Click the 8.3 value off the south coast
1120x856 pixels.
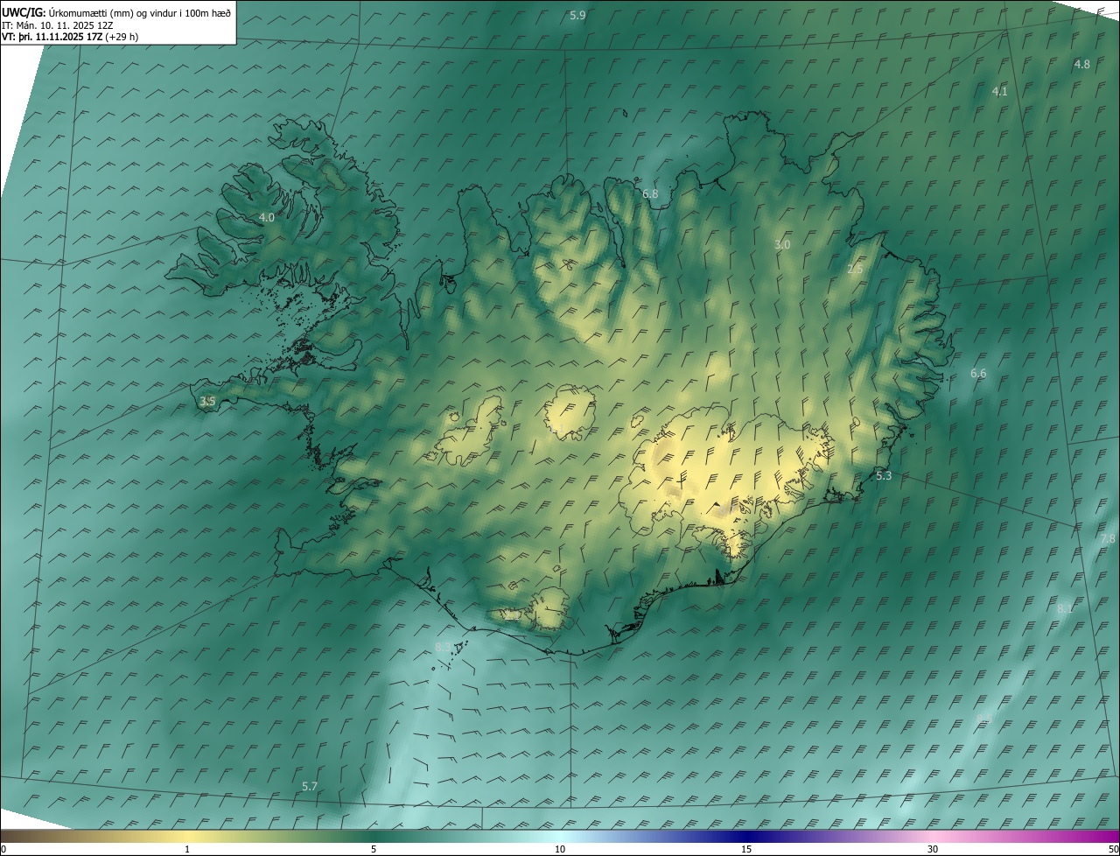tap(443, 648)
